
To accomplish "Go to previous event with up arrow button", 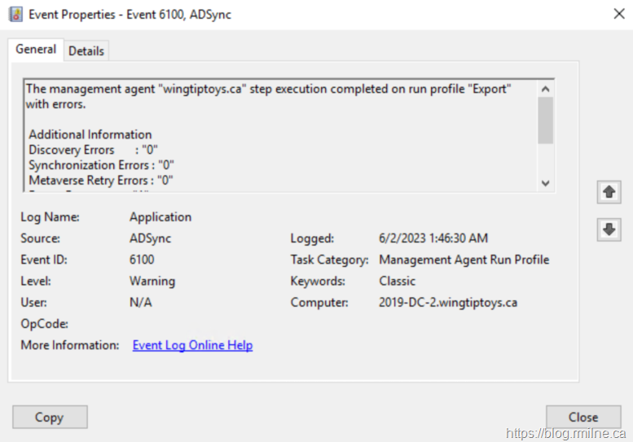I will point(608,192).
